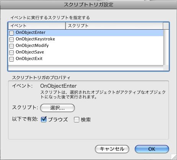Image resolution: width=177 pixels, height=160 pixels.
Task: Click the スクリプト column header
Action: tap(114, 26)
